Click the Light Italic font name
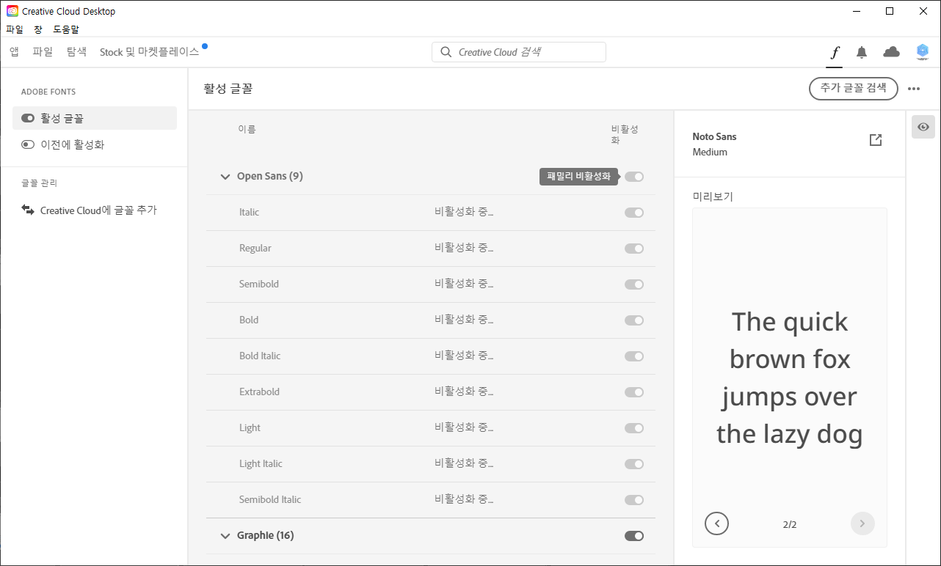941x566 pixels. (261, 464)
